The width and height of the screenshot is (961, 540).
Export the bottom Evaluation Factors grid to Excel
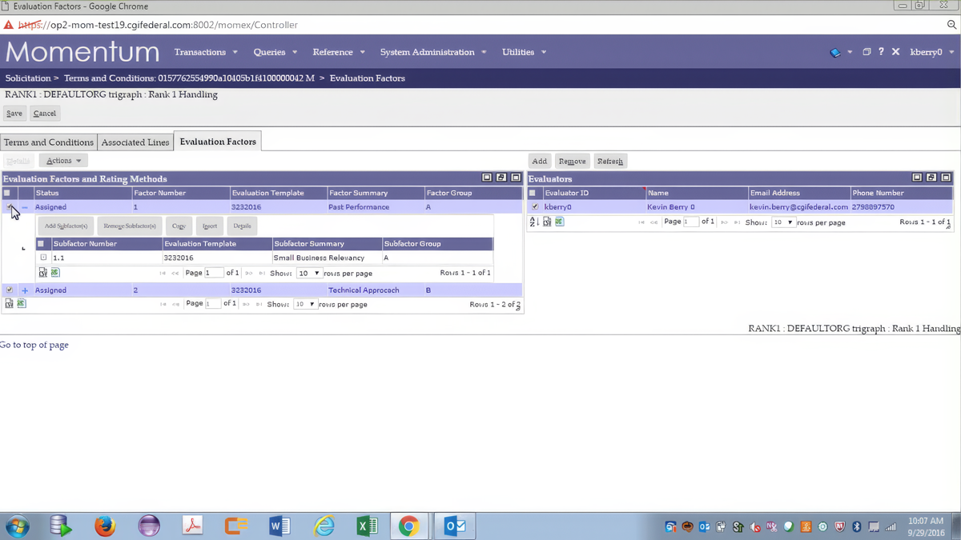coord(21,303)
